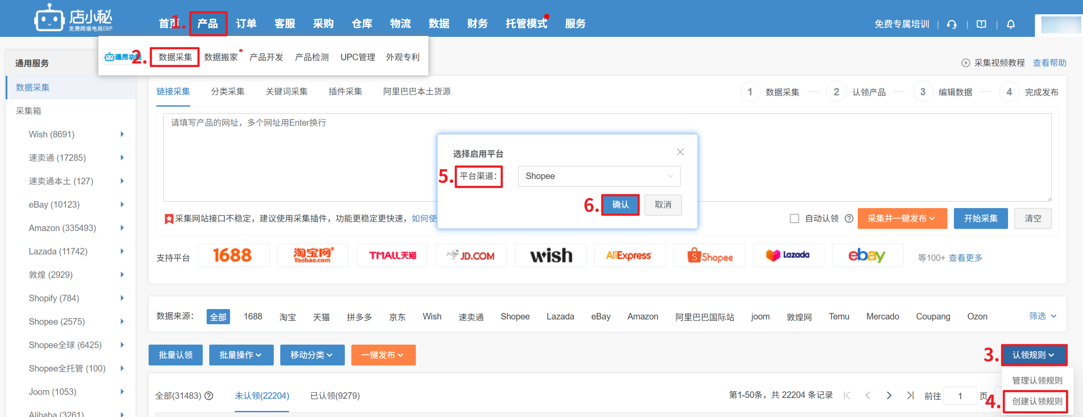Go to the next page arrow
1083x417 pixels.
point(889,395)
